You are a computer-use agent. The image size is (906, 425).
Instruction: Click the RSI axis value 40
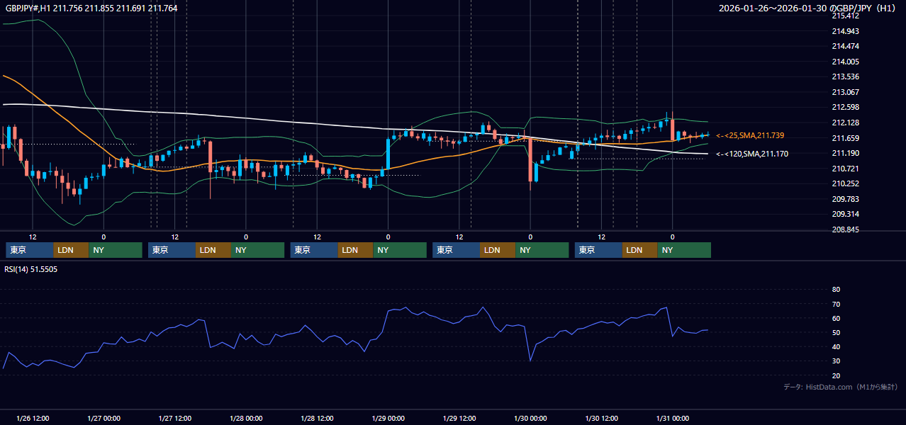(836, 346)
